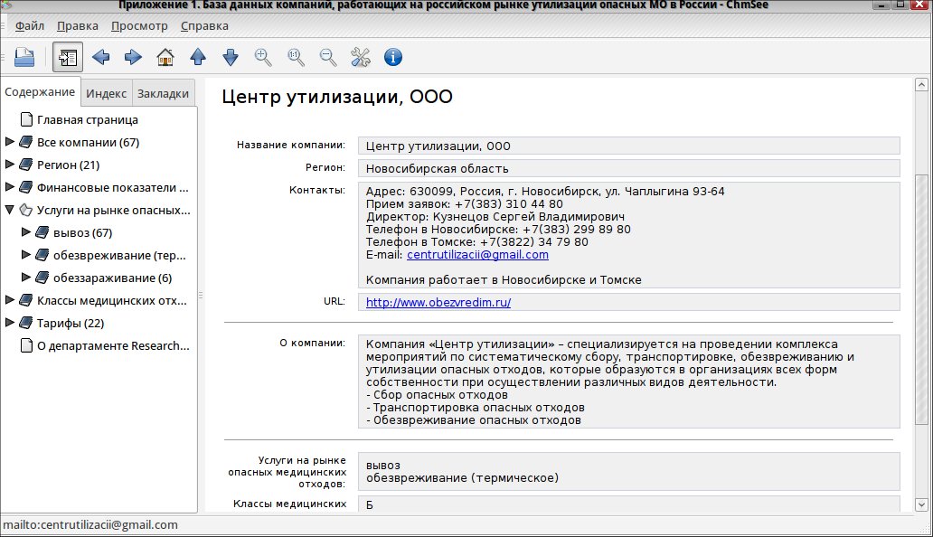Click the Финансовые показатели book icon
The height and width of the screenshot is (537, 933).
click(x=25, y=187)
